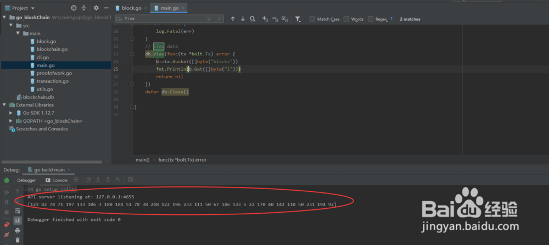Open Project panel settings gear
Screen dimensions: 549x245
click(x=96, y=8)
